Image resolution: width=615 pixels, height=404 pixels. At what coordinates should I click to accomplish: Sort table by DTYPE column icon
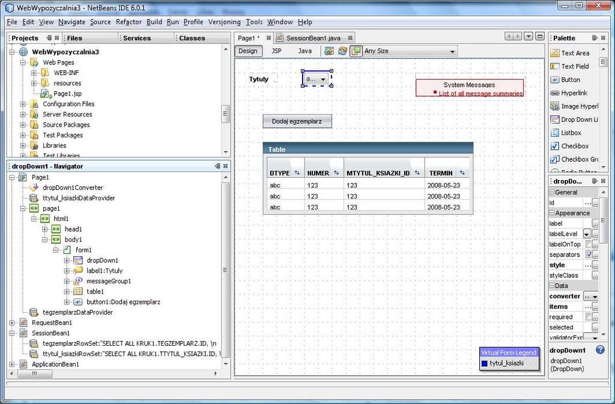(297, 173)
